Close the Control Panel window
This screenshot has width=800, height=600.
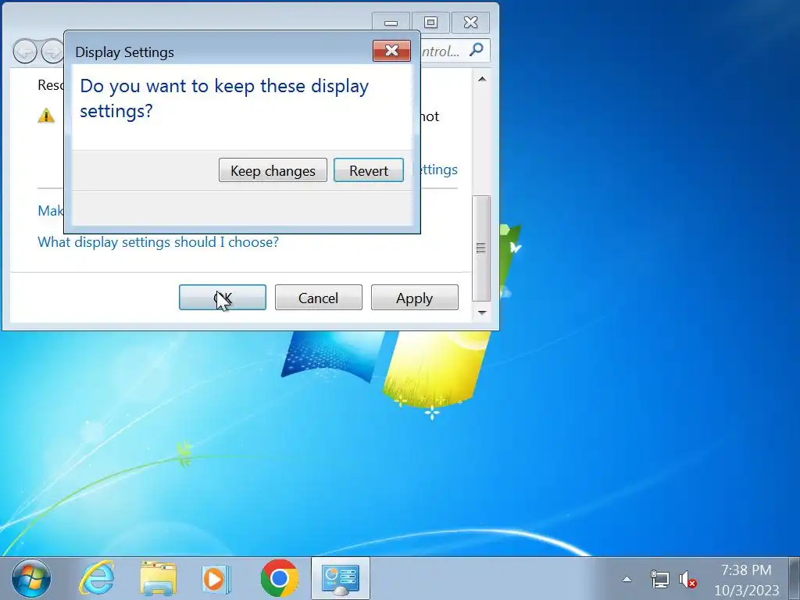click(x=470, y=23)
